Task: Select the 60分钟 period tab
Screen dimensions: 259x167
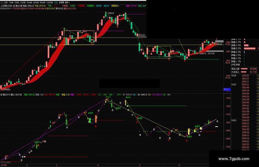Action: [36, 3]
